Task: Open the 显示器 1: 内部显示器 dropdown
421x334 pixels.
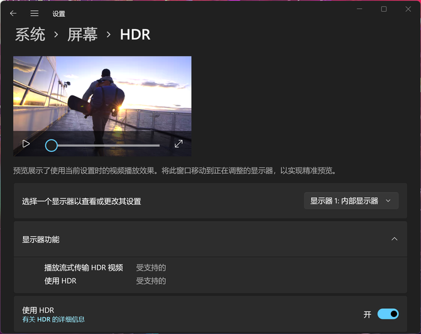Action: point(351,201)
